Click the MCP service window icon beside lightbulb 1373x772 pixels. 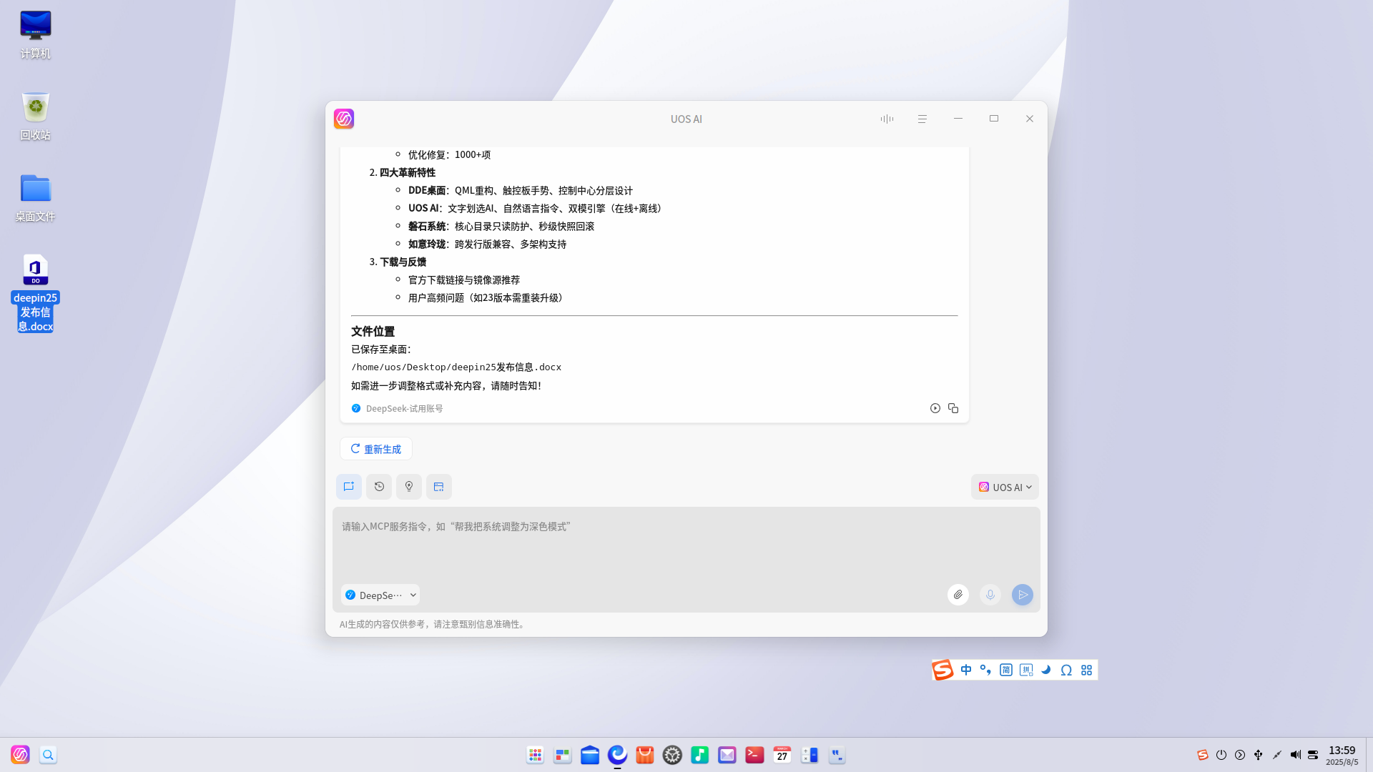tap(439, 487)
